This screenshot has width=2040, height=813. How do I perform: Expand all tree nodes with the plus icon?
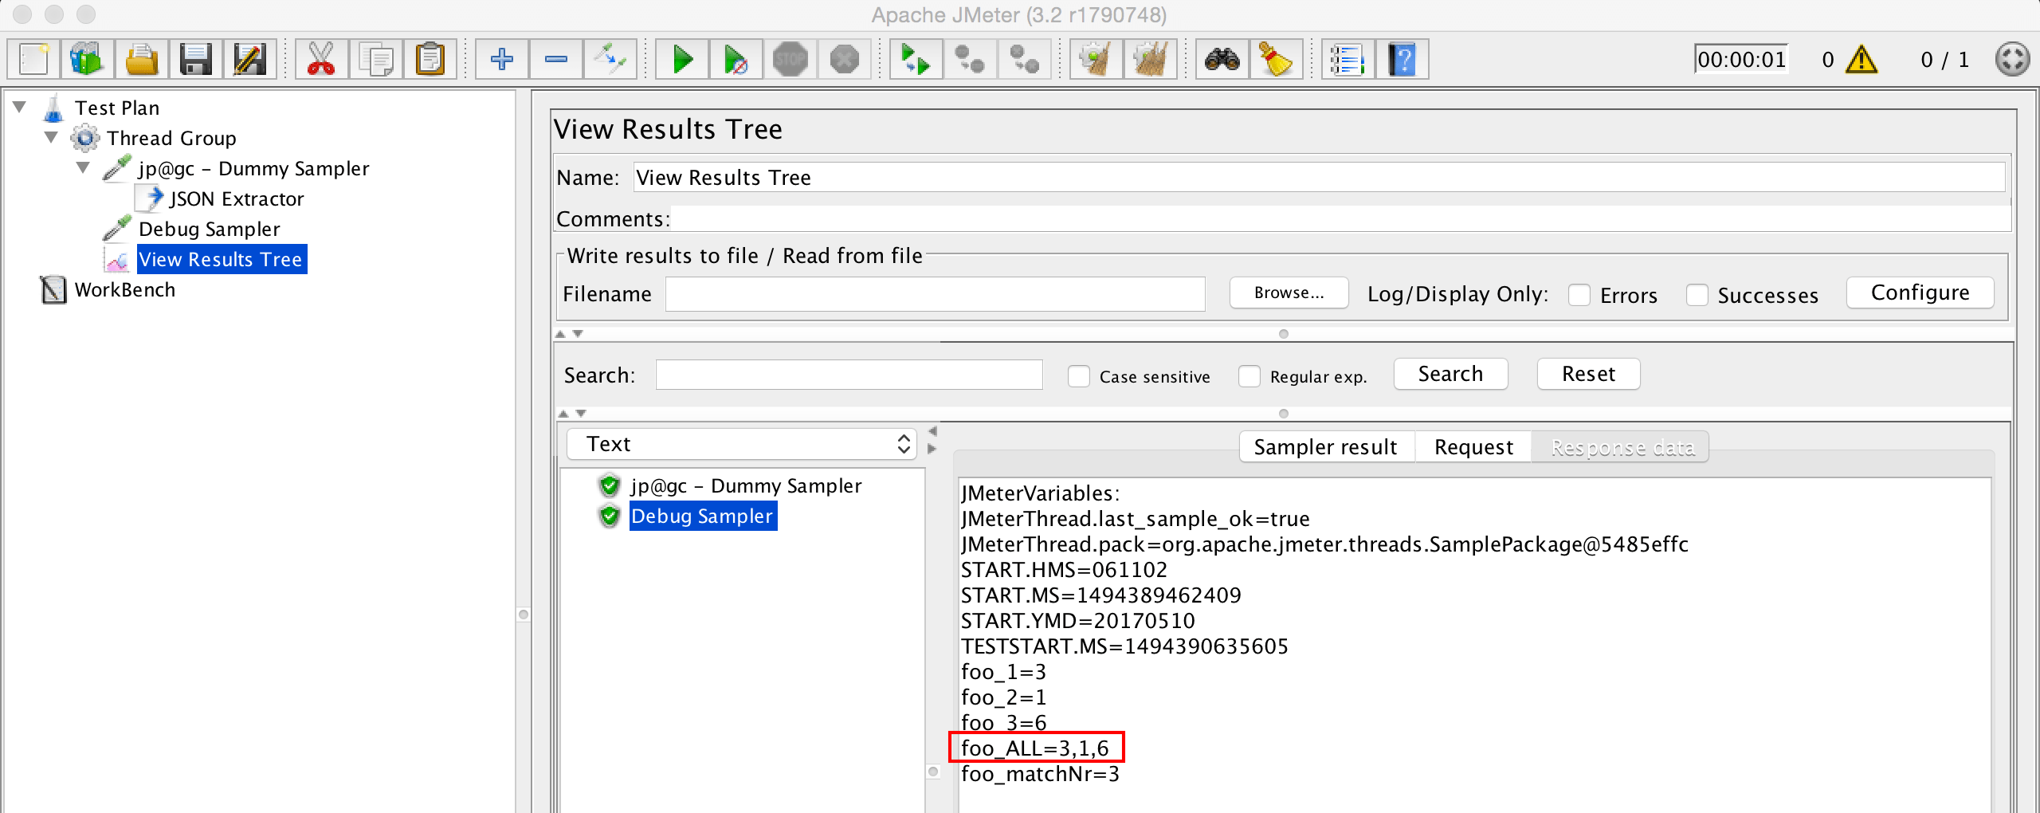point(501,58)
